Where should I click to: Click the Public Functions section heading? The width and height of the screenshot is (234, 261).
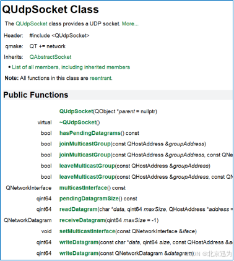[36, 95]
